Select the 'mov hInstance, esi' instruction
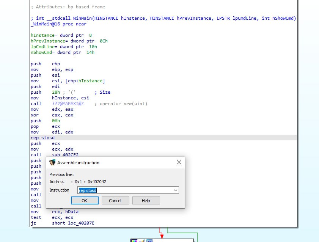Image resolution: width=319 pixels, height=242 pixels. (60, 98)
